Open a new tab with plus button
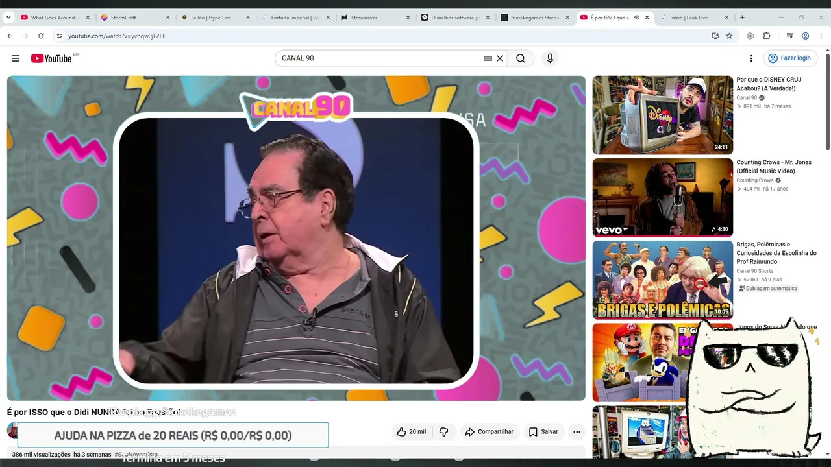 [x=742, y=18]
